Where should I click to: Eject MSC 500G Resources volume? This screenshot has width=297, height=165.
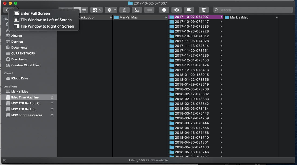(52, 115)
